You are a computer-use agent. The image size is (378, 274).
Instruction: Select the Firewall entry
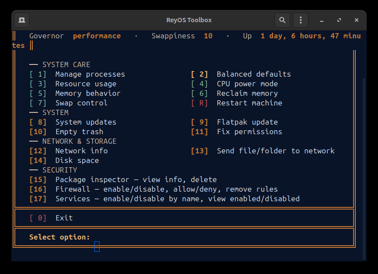click(x=154, y=189)
